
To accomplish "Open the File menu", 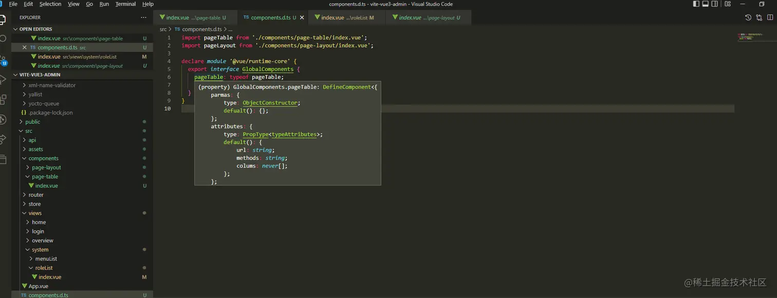I will point(13,4).
